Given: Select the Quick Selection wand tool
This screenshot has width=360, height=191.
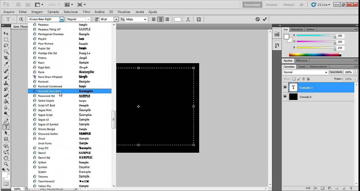Looking at the screenshot, I should pyautogui.click(x=6, y=52).
